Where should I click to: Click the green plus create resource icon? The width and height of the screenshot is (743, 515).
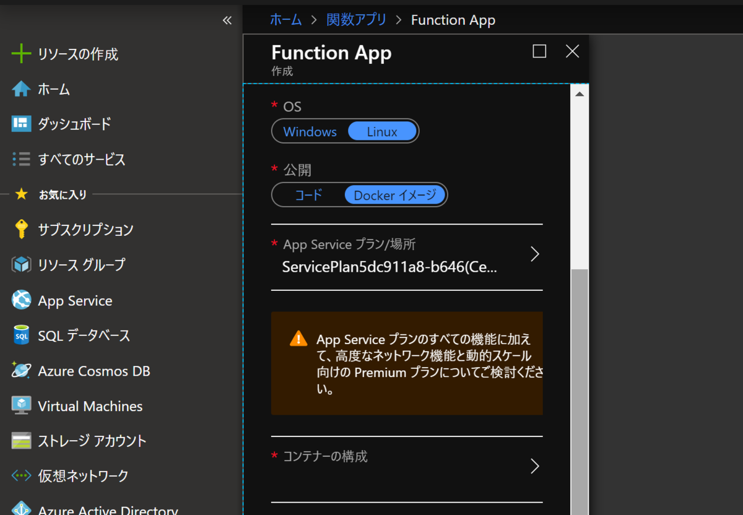coord(21,54)
